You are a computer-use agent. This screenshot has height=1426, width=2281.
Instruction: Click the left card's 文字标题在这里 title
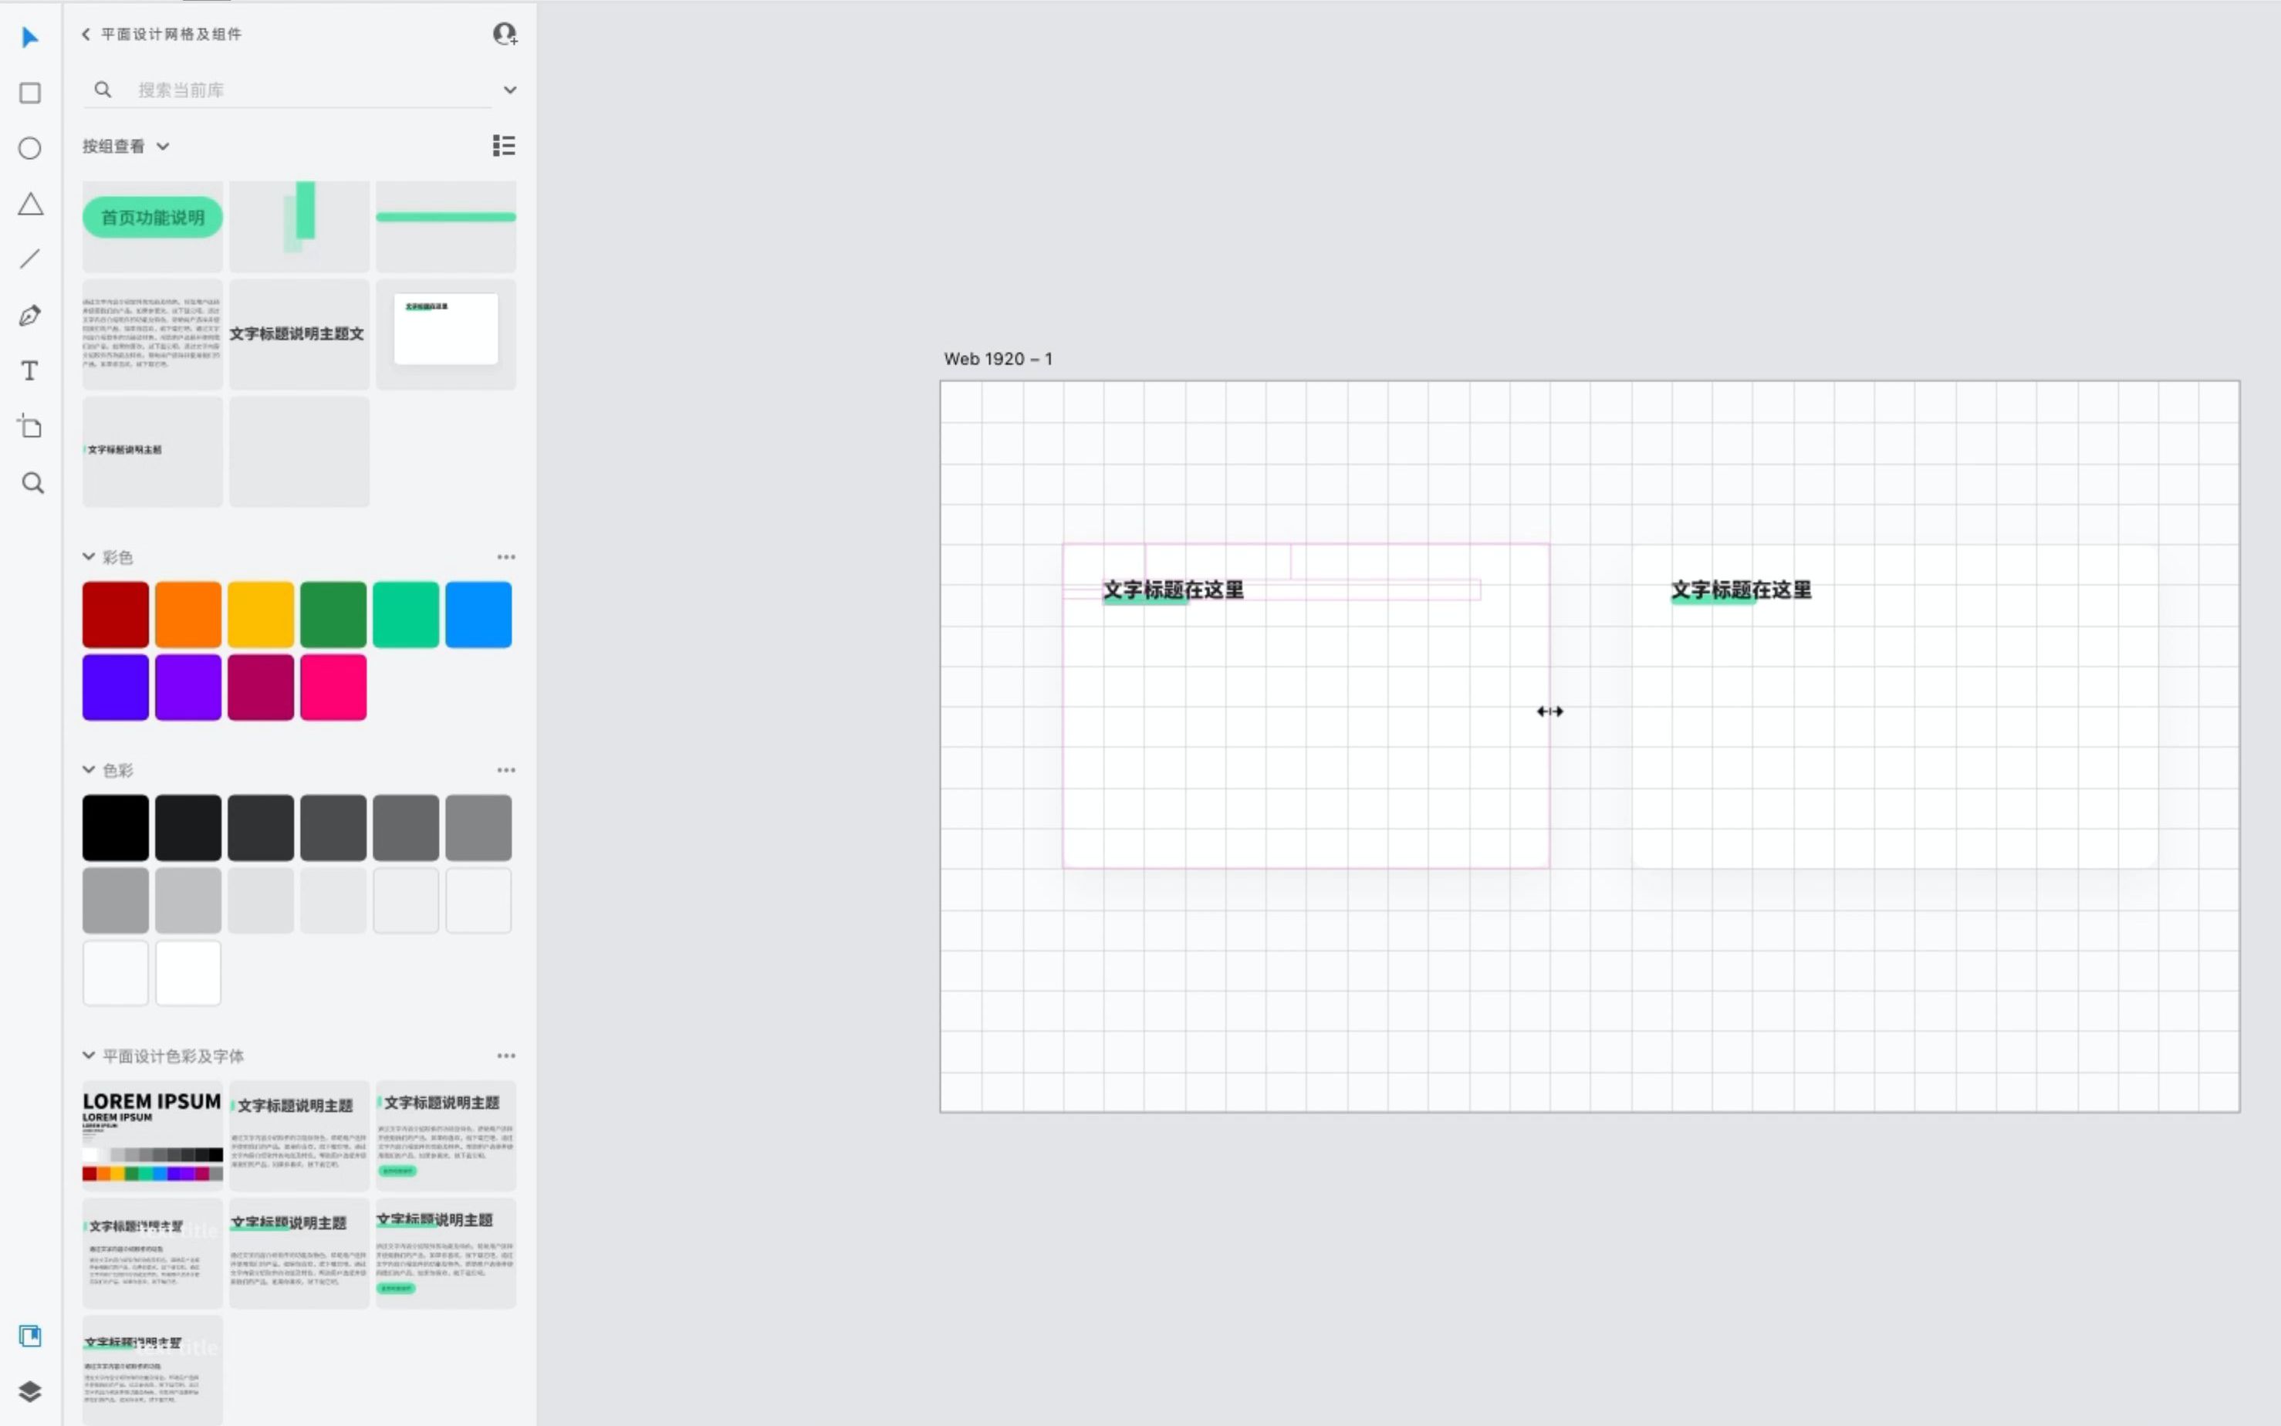[x=1173, y=590]
